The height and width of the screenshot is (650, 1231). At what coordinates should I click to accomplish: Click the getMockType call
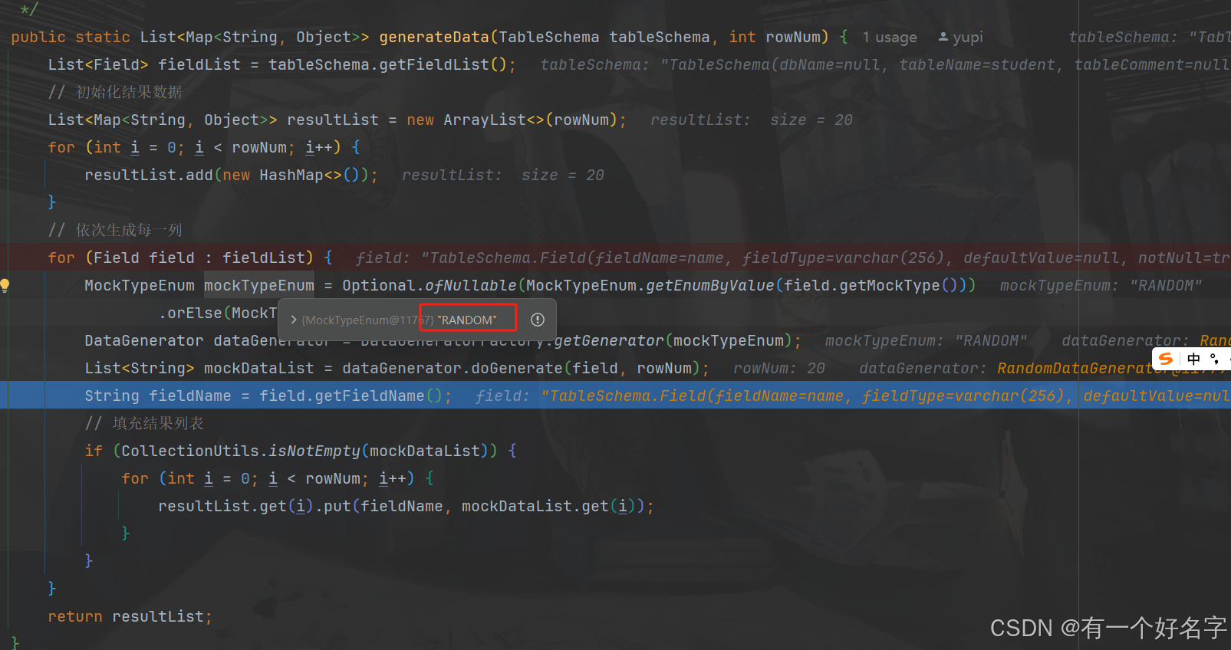pyautogui.click(x=890, y=285)
